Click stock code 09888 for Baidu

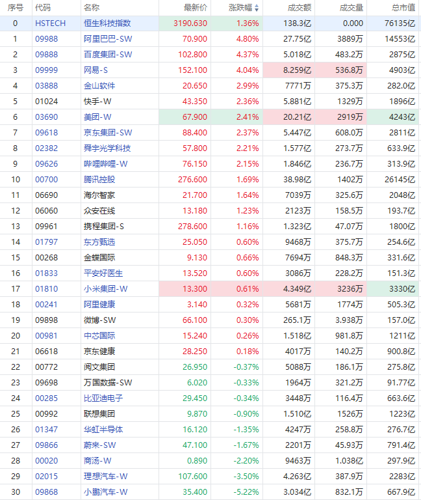[x=45, y=54]
